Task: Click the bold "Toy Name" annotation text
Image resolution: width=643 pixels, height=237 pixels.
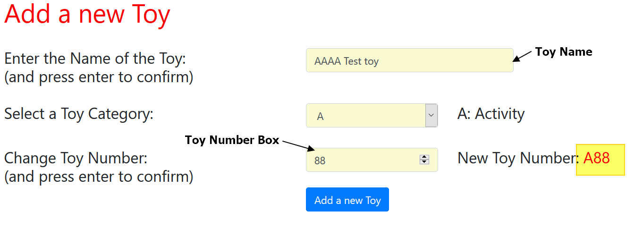Action: click(563, 52)
